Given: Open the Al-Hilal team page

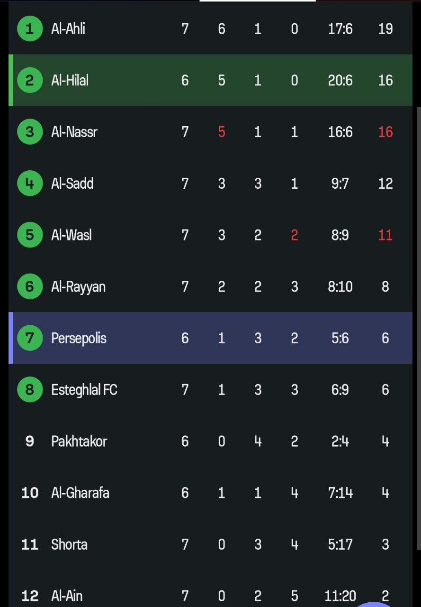Looking at the screenshot, I should [x=70, y=80].
